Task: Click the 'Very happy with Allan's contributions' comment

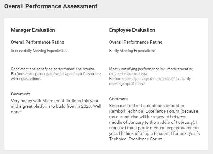Action: coord(56,106)
